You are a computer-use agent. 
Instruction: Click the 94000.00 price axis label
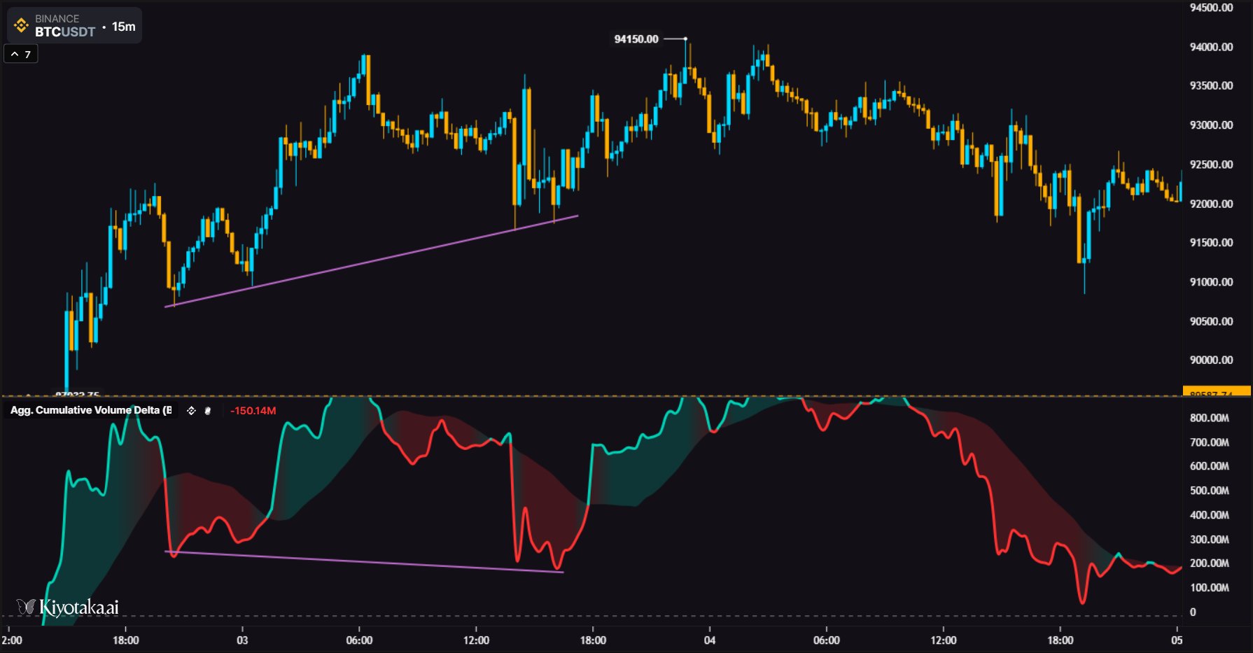click(x=1212, y=47)
